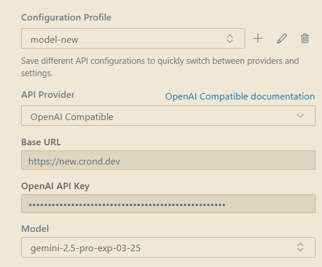
Task: Click the chevron arrow in API Provider box
Action: [300, 116]
